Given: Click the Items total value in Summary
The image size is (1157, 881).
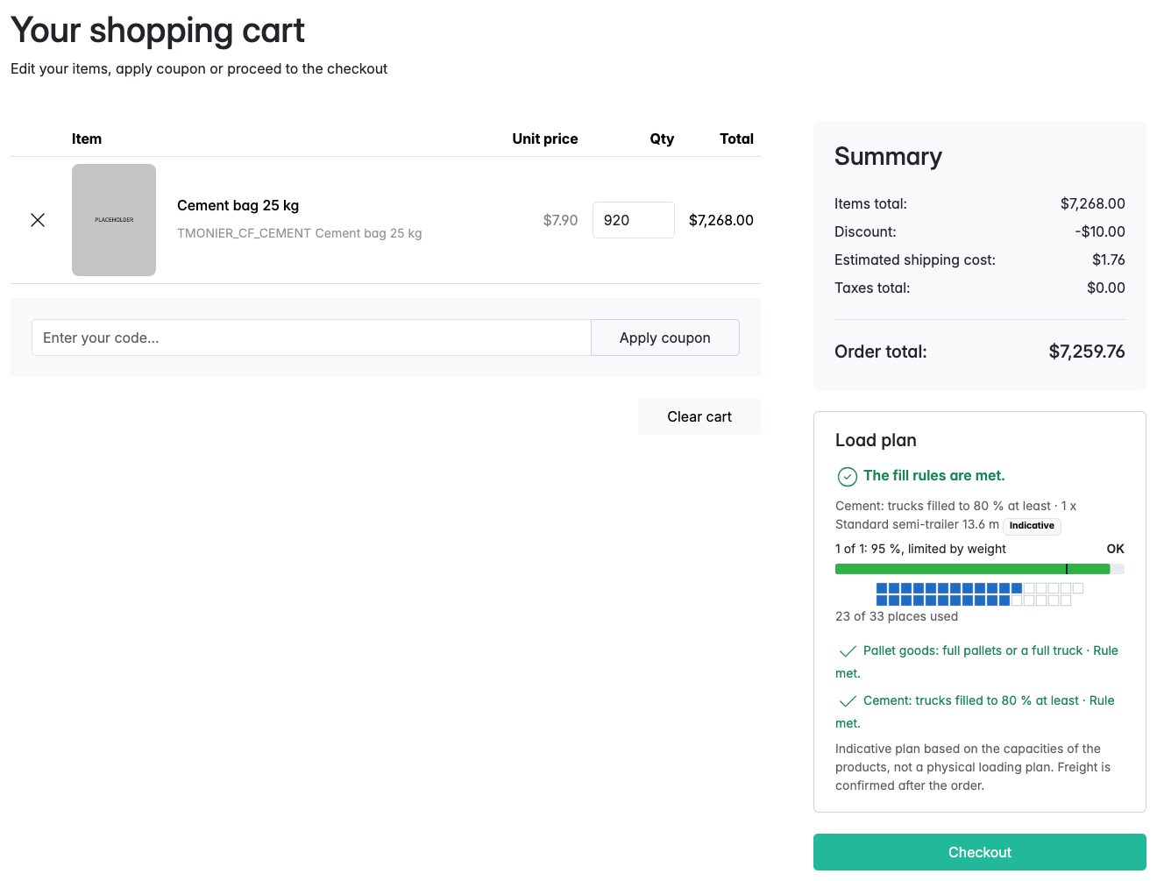Looking at the screenshot, I should (1093, 203).
